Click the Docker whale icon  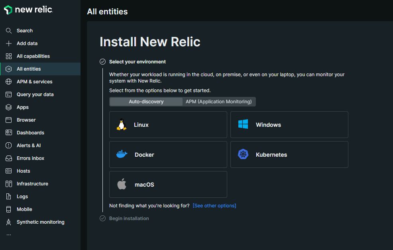(x=122, y=154)
